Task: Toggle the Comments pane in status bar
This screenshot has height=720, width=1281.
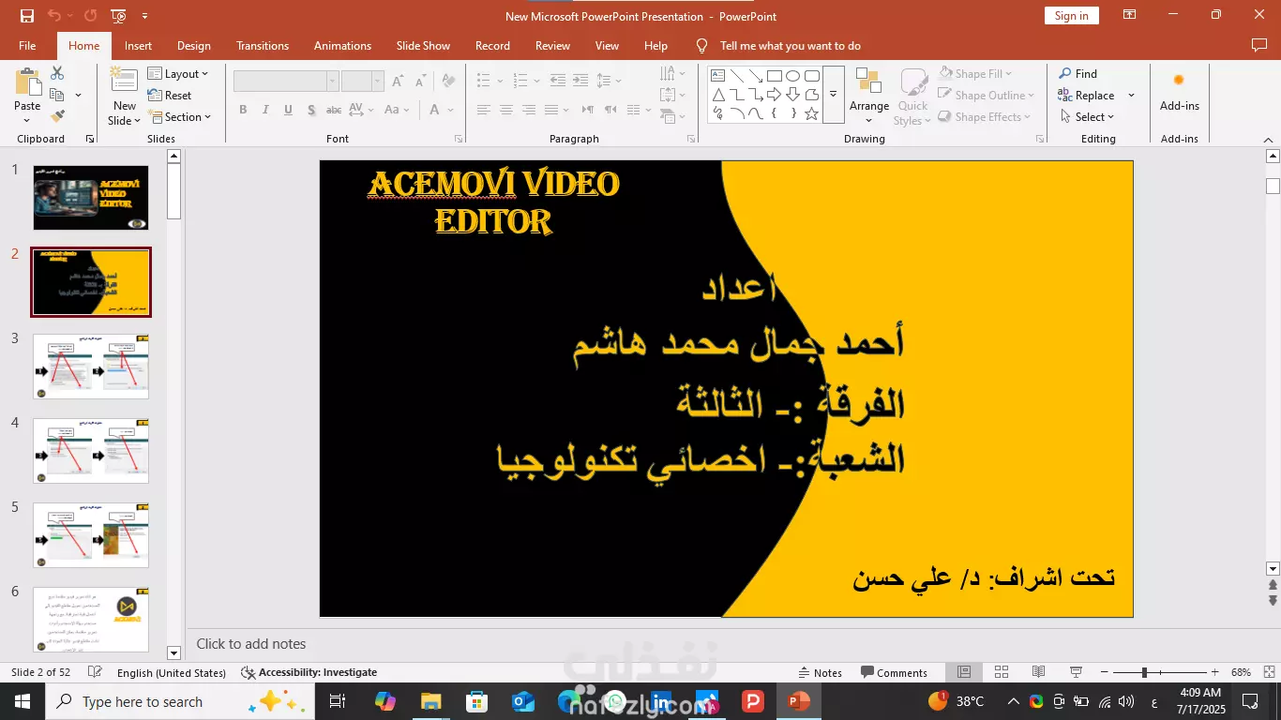Action: point(894,672)
